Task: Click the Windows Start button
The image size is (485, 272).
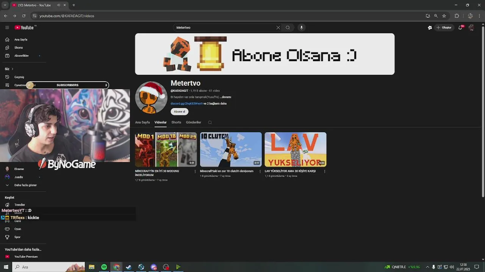Action: [6, 267]
